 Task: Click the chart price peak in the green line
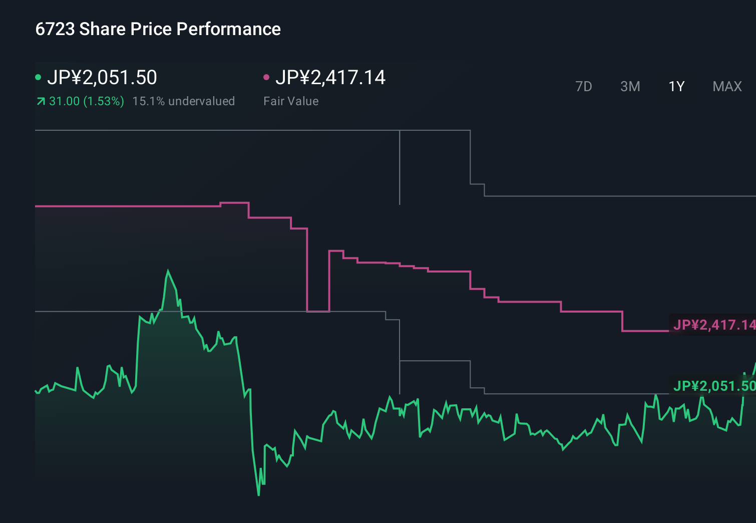[169, 271]
